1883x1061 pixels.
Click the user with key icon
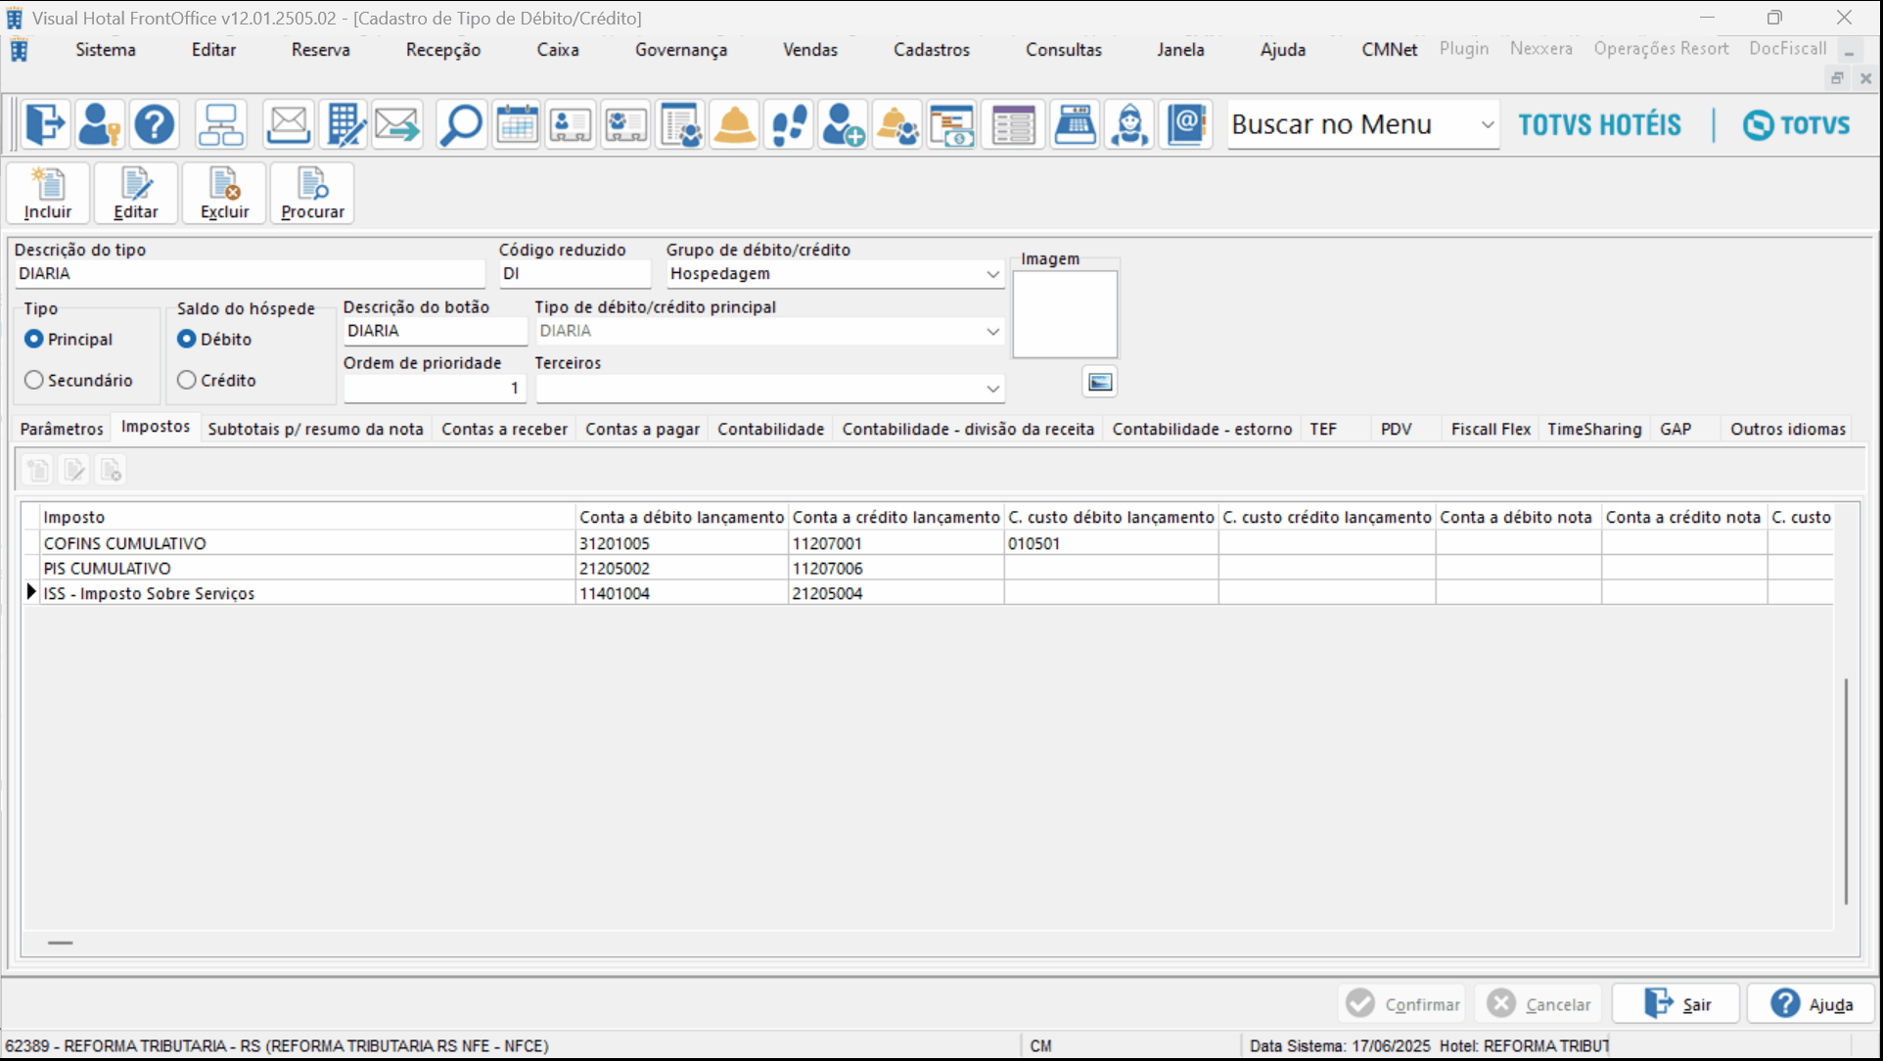click(99, 125)
